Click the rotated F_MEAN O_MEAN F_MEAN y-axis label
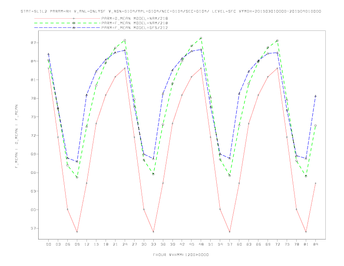 17,136
